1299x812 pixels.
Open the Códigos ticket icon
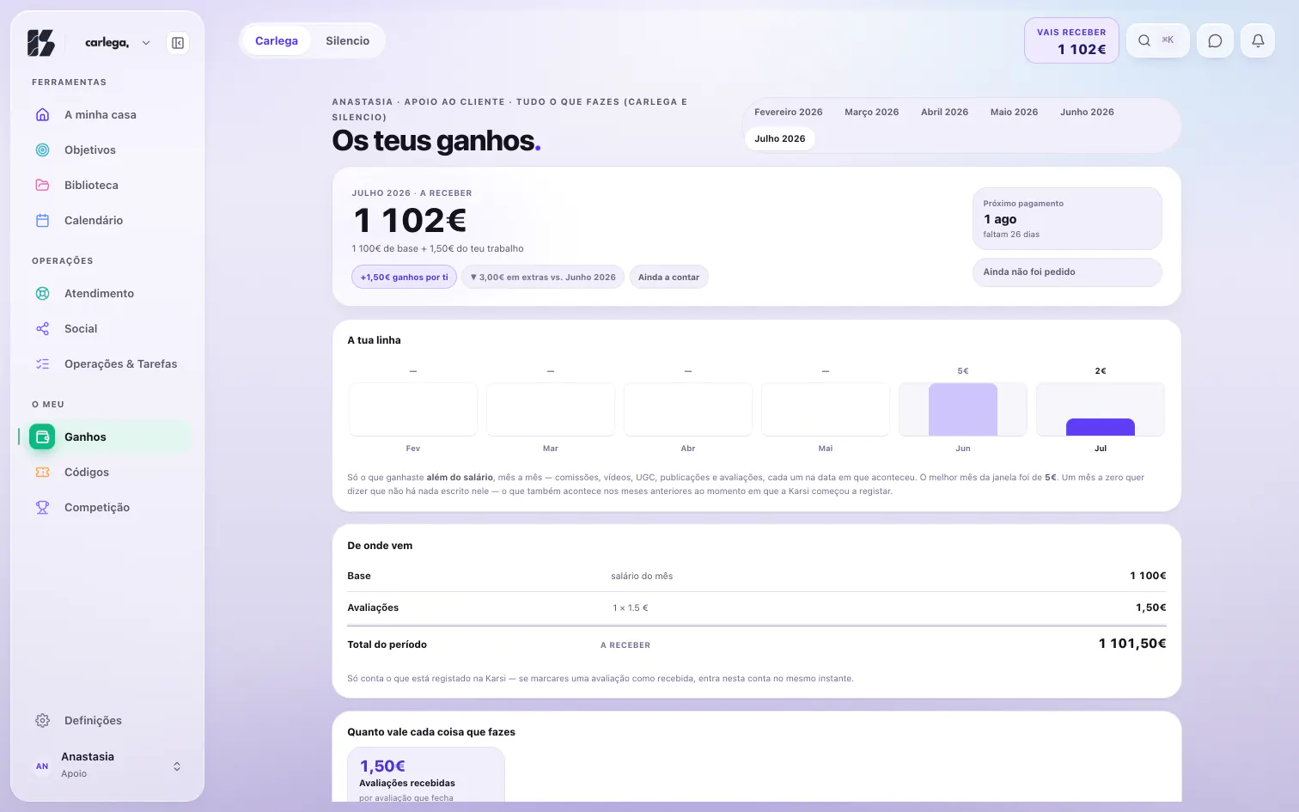coord(42,472)
